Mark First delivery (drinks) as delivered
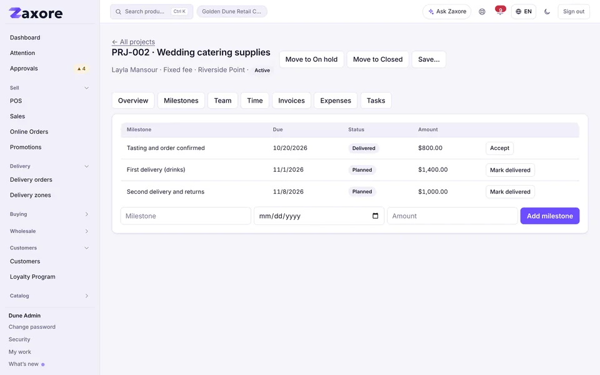600x375 pixels. (510, 170)
